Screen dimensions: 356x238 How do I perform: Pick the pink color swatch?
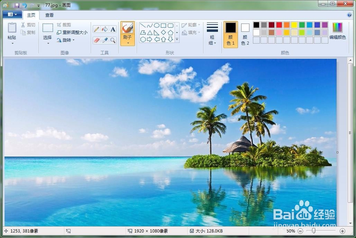279,32
